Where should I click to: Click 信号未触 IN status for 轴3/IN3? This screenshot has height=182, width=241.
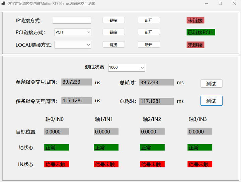pyautogui.click(x=200, y=164)
